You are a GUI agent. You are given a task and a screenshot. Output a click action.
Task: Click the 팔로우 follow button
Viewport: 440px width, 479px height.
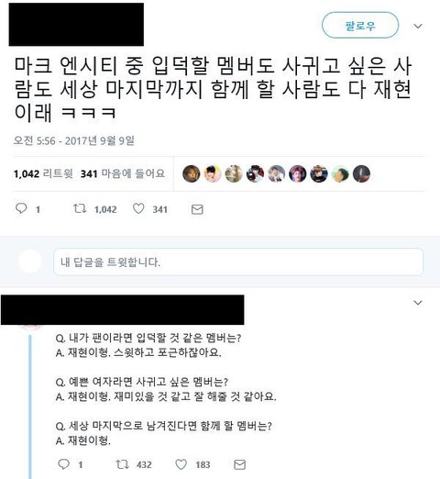tap(360, 26)
